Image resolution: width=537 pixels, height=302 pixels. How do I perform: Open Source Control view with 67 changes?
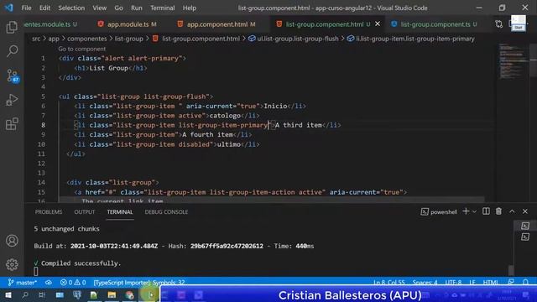click(x=13, y=75)
